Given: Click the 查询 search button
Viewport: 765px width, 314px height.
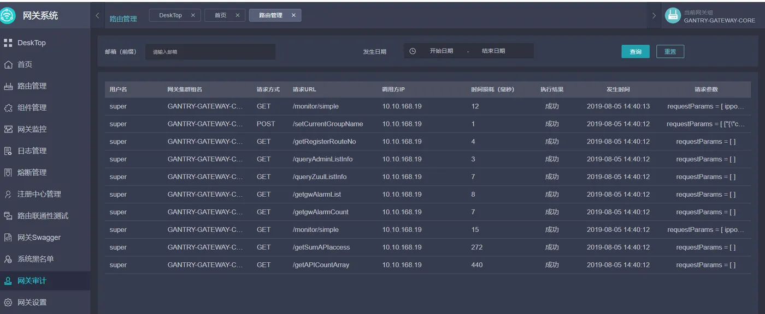Looking at the screenshot, I should (x=635, y=52).
